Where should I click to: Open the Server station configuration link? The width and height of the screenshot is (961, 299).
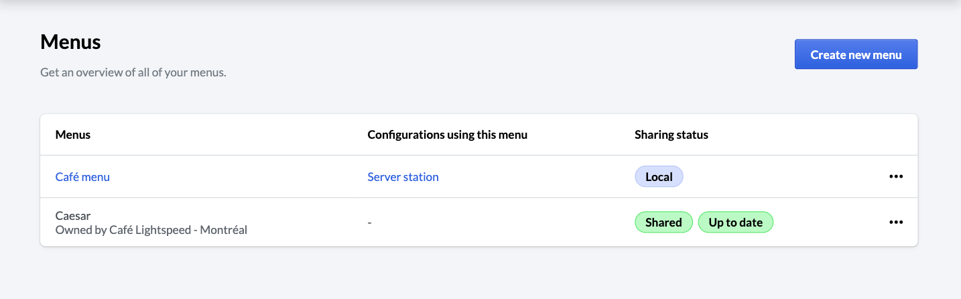coord(403,177)
